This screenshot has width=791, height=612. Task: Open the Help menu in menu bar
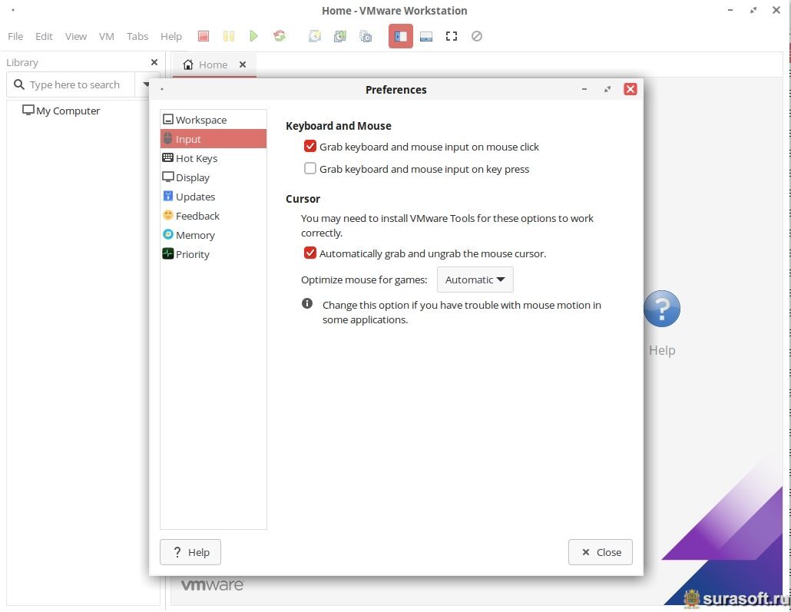pos(171,36)
